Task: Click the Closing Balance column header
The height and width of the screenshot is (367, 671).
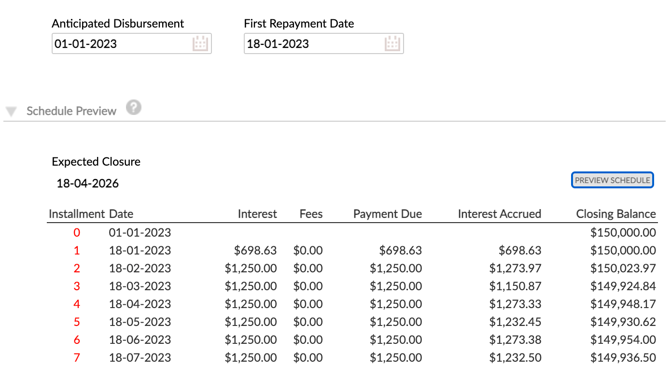Action: point(616,214)
